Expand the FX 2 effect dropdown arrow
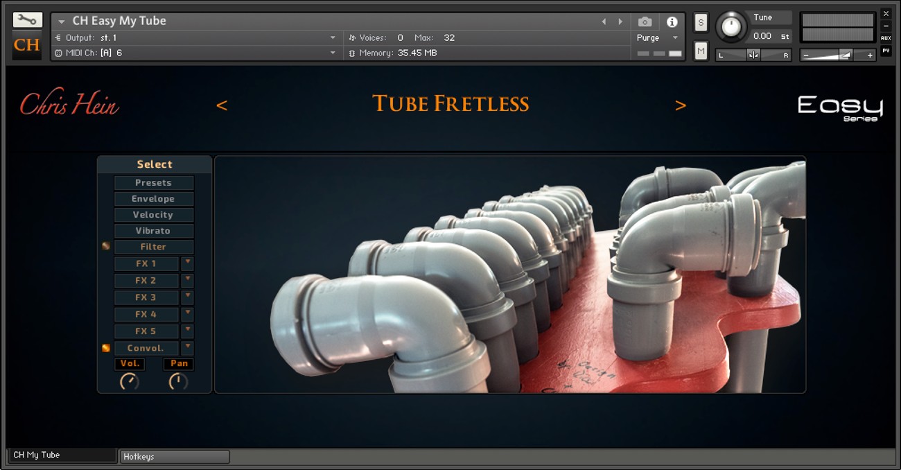Screen dimensions: 901x470 point(188,280)
